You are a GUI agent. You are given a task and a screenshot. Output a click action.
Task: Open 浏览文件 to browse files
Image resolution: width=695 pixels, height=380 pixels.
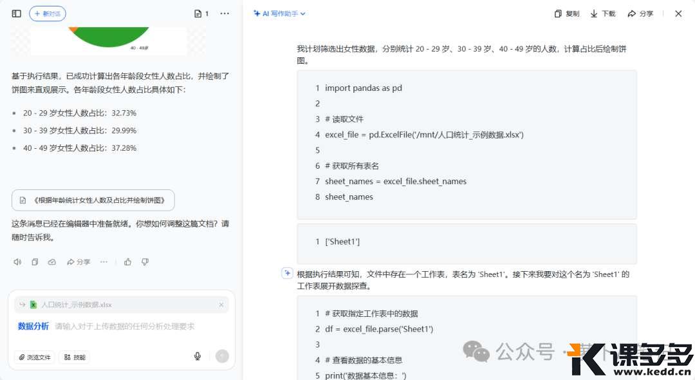tap(35, 357)
